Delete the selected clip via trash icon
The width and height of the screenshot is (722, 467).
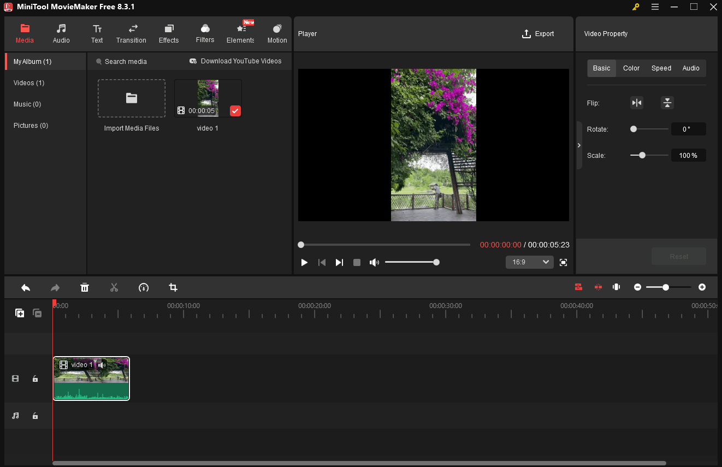(x=85, y=287)
